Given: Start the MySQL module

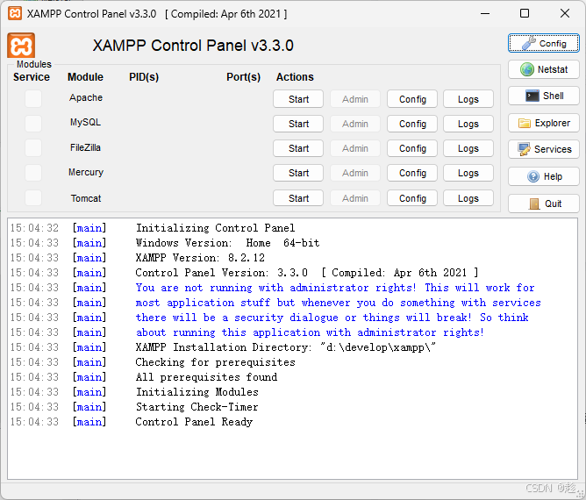Looking at the screenshot, I should [298, 124].
